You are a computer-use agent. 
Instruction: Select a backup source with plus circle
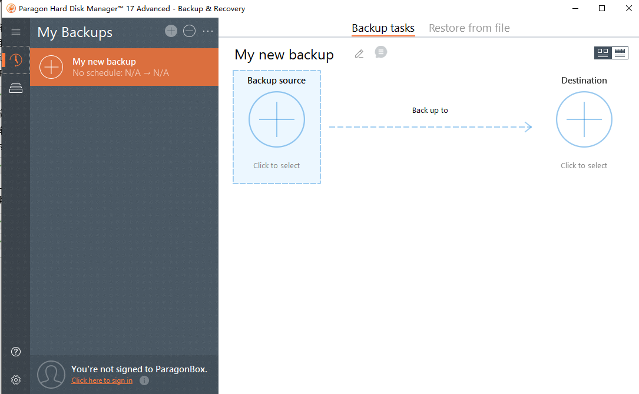click(277, 119)
